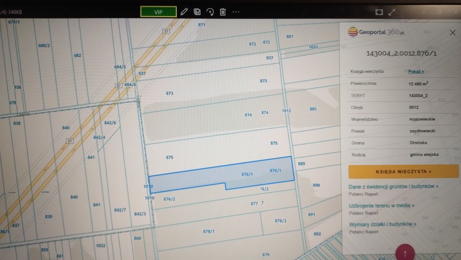The height and width of the screenshot is (260, 461).
Task: Rotate the image using rotate icon
Action: click(x=210, y=12)
